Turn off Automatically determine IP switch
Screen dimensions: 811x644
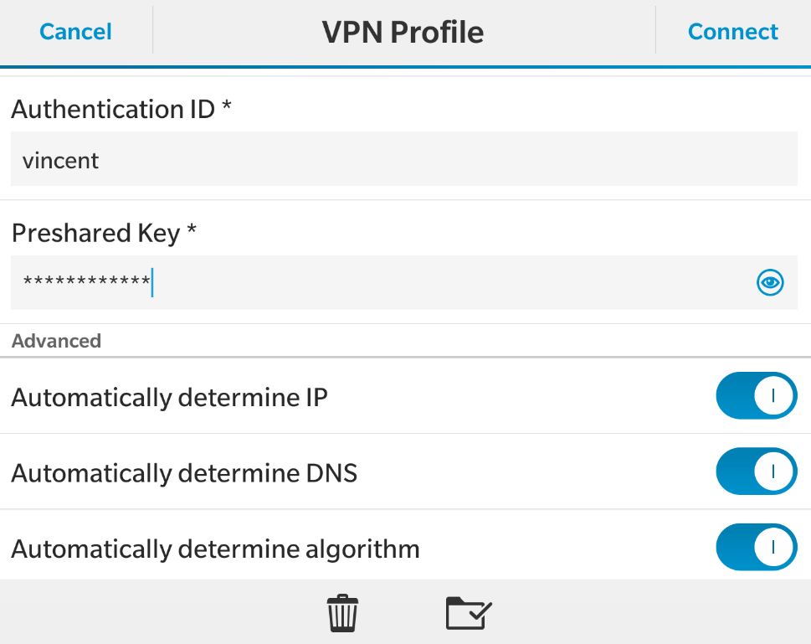click(756, 395)
